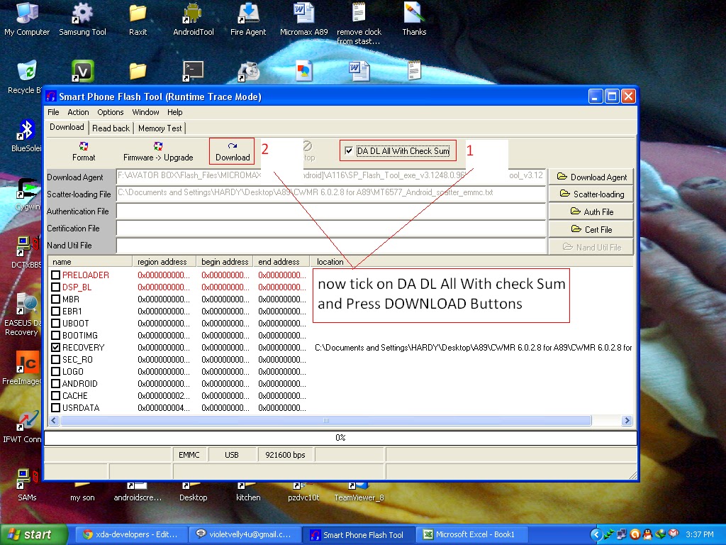Uncheck the RECOVERY partition checkbox
The width and height of the screenshot is (726, 545).
coord(55,347)
